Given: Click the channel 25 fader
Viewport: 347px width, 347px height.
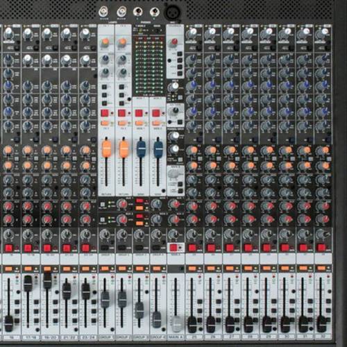Looking at the screenshot, I should pyautogui.click(x=192, y=324).
